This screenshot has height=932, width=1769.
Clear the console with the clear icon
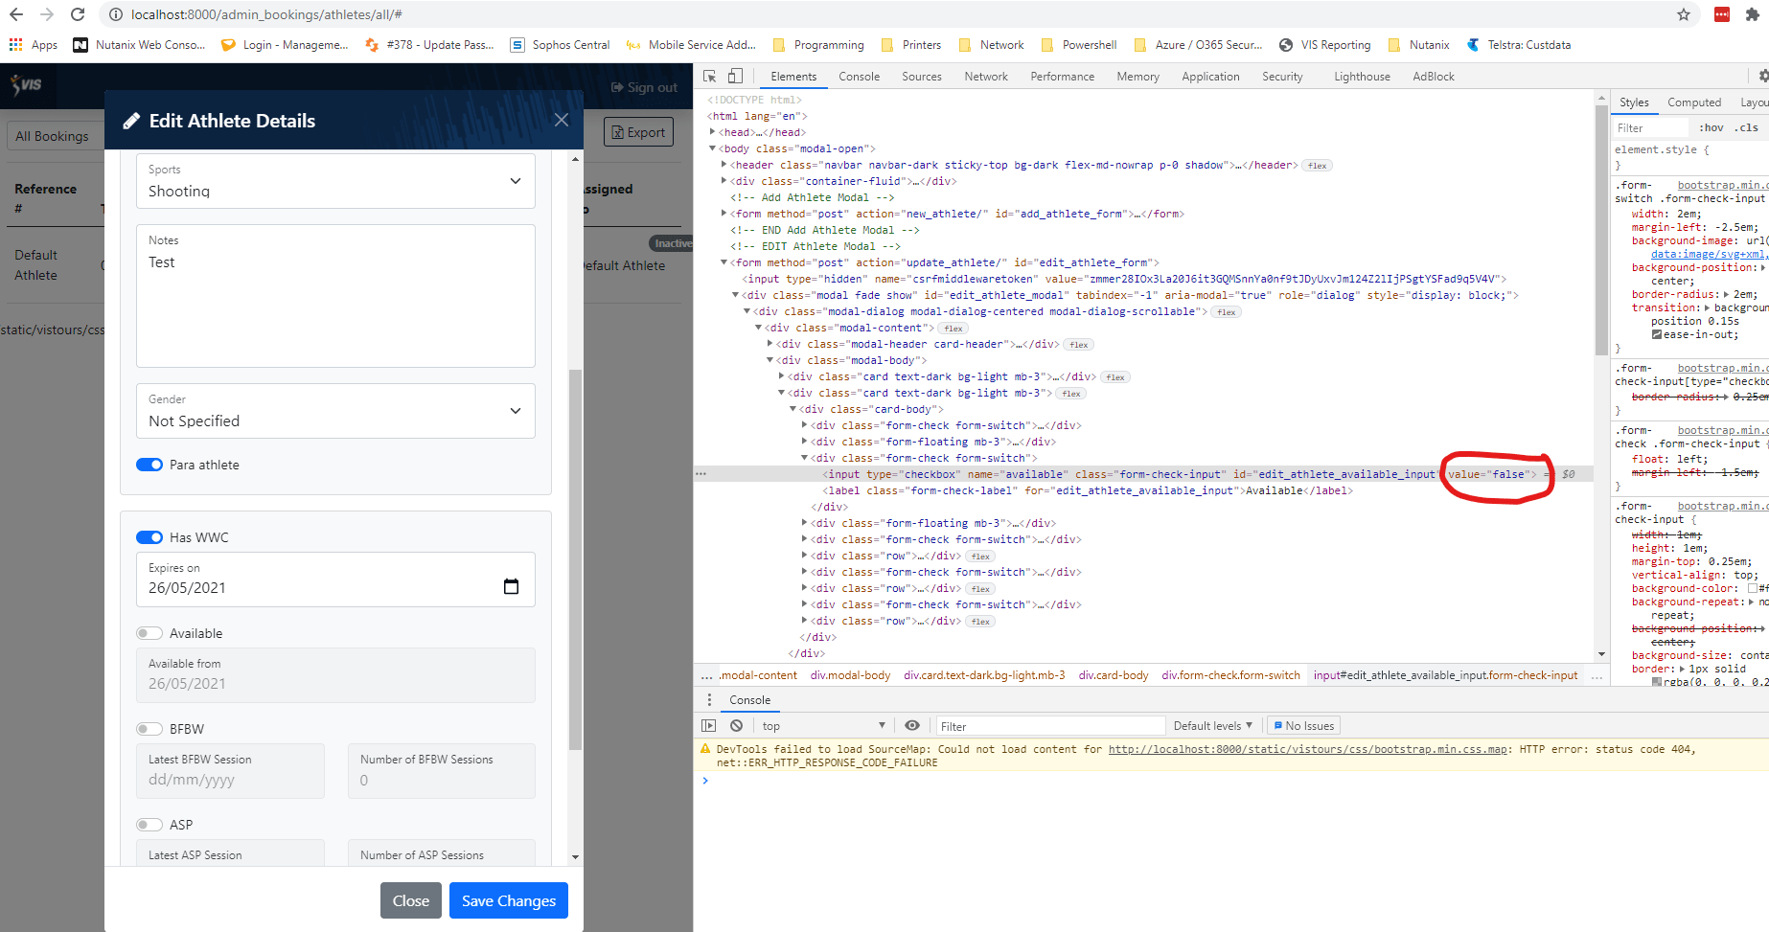pyautogui.click(x=735, y=725)
